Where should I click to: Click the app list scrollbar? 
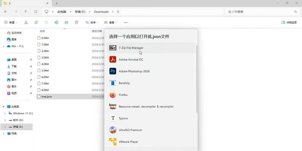(197, 79)
